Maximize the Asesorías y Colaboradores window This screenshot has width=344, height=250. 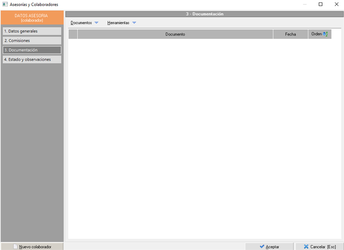(320, 4)
